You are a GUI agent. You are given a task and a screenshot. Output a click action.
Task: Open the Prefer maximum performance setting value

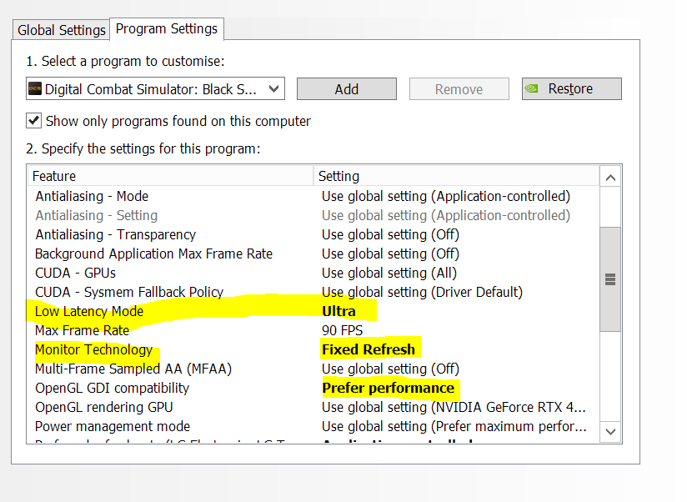pos(454,426)
